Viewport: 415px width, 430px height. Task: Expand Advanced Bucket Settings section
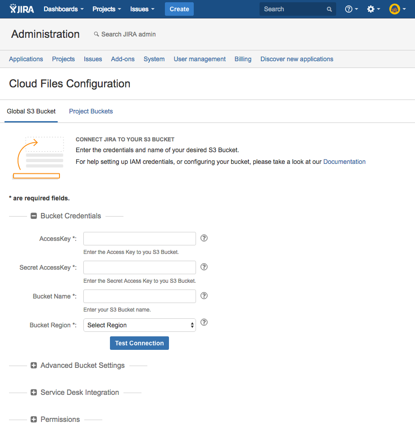[x=34, y=365]
